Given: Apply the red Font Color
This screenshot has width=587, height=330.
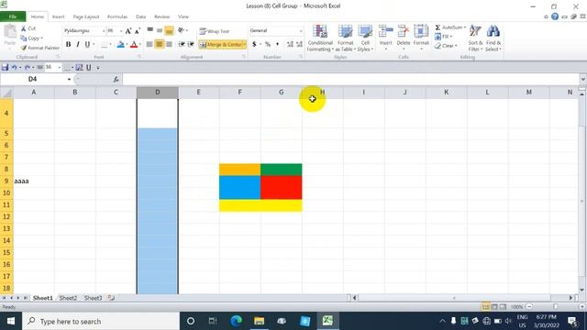Looking at the screenshot, I should tap(134, 45).
